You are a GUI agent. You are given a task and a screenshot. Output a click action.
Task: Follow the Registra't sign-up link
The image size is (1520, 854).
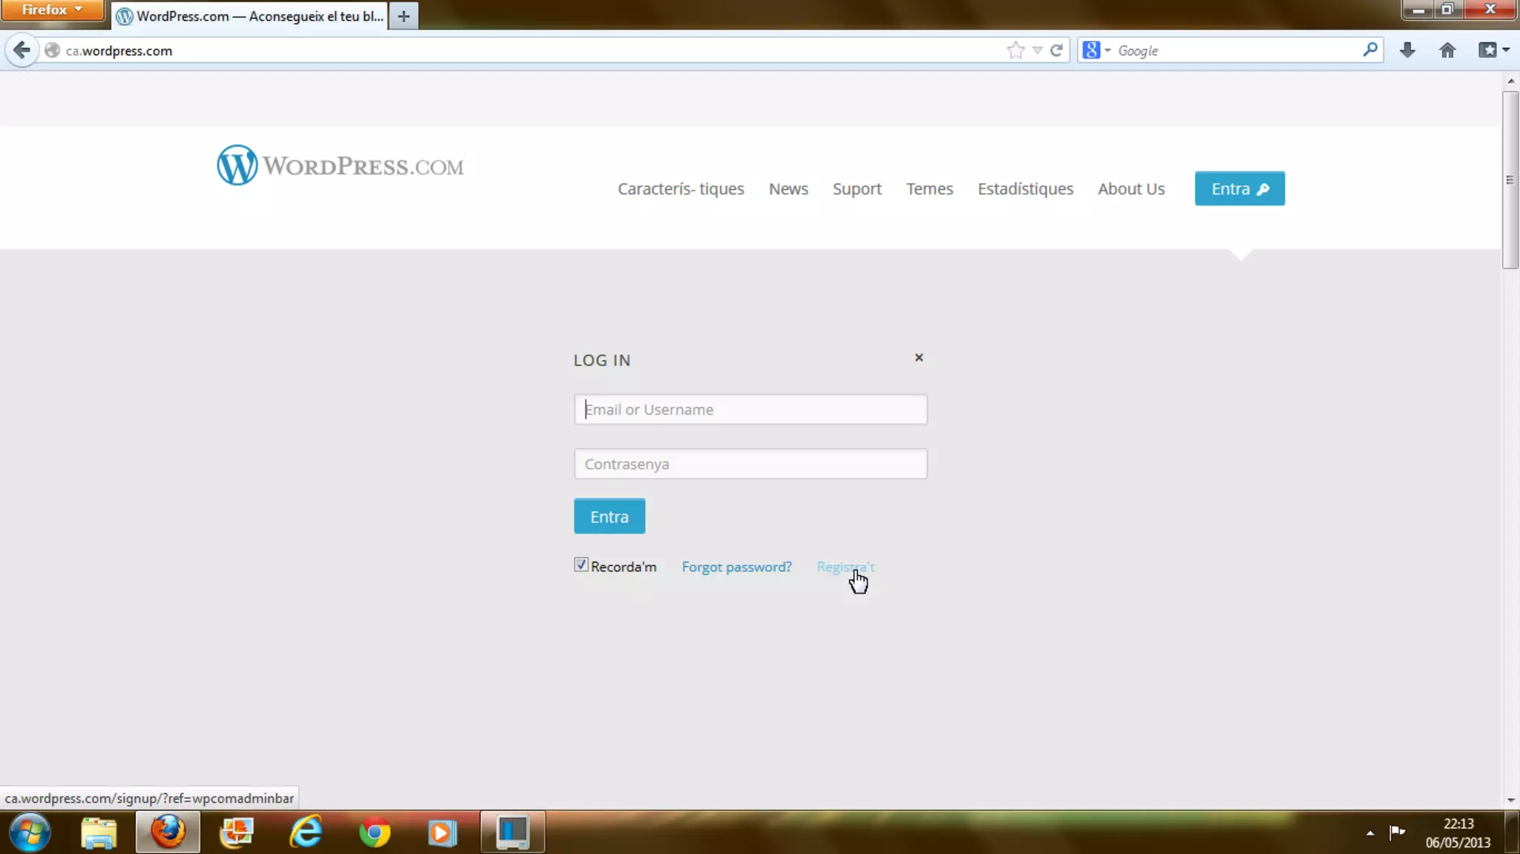(845, 567)
